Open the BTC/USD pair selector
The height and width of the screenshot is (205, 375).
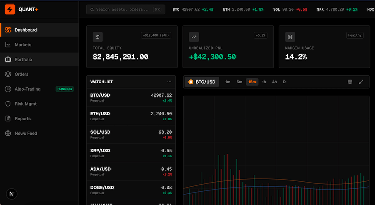tap(202, 82)
